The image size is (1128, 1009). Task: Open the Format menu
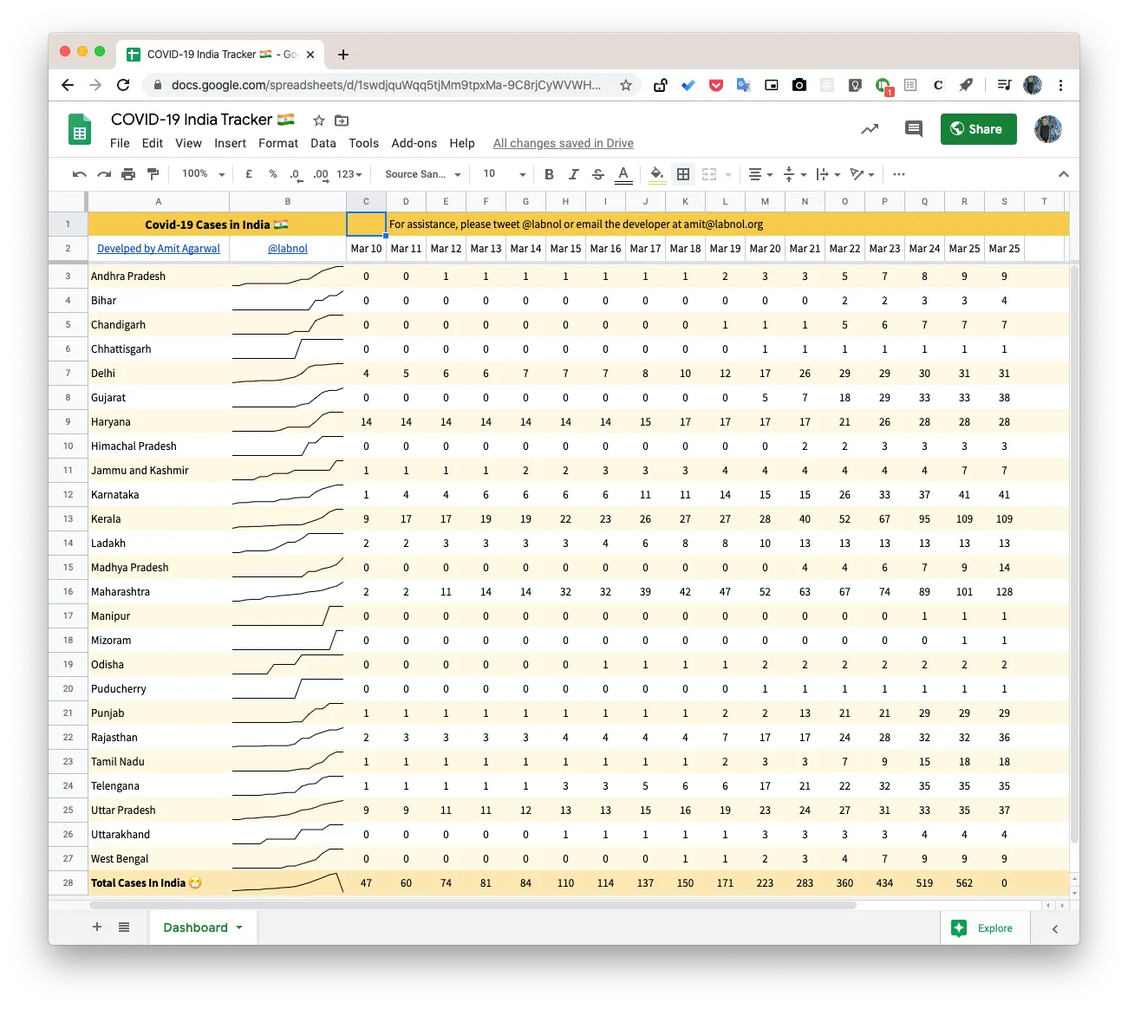point(277,143)
